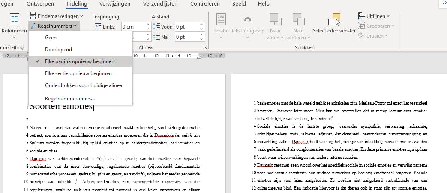This screenshot has width=447, height=193.
Task: Expand the Uitlijnen dropdown
Action: (374, 16)
